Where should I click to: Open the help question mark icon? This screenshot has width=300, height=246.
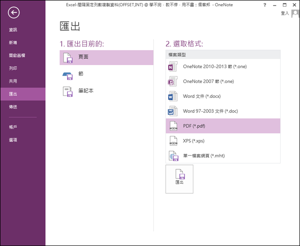pos(265,5)
